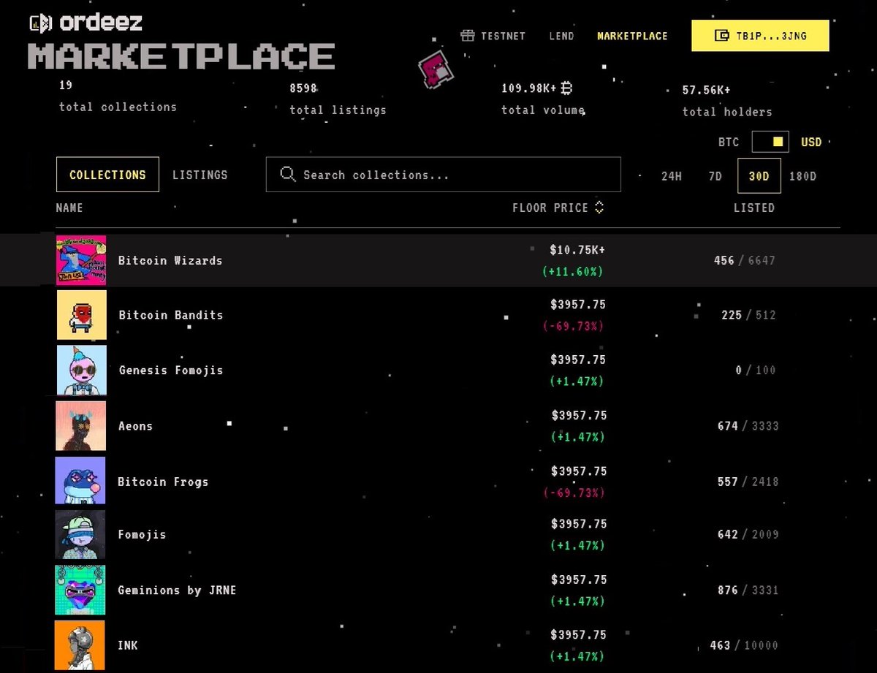Click the 642 / 2009 listed count
This screenshot has width=877, height=673.
[748, 535]
